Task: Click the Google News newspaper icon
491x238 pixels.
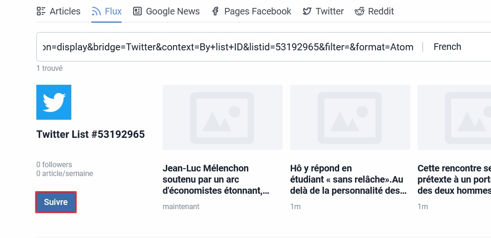Action: click(x=137, y=11)
